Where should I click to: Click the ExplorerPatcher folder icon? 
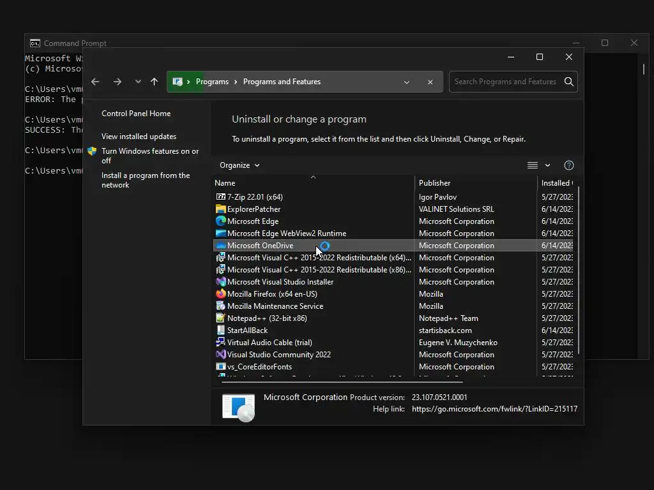point(220,209)
